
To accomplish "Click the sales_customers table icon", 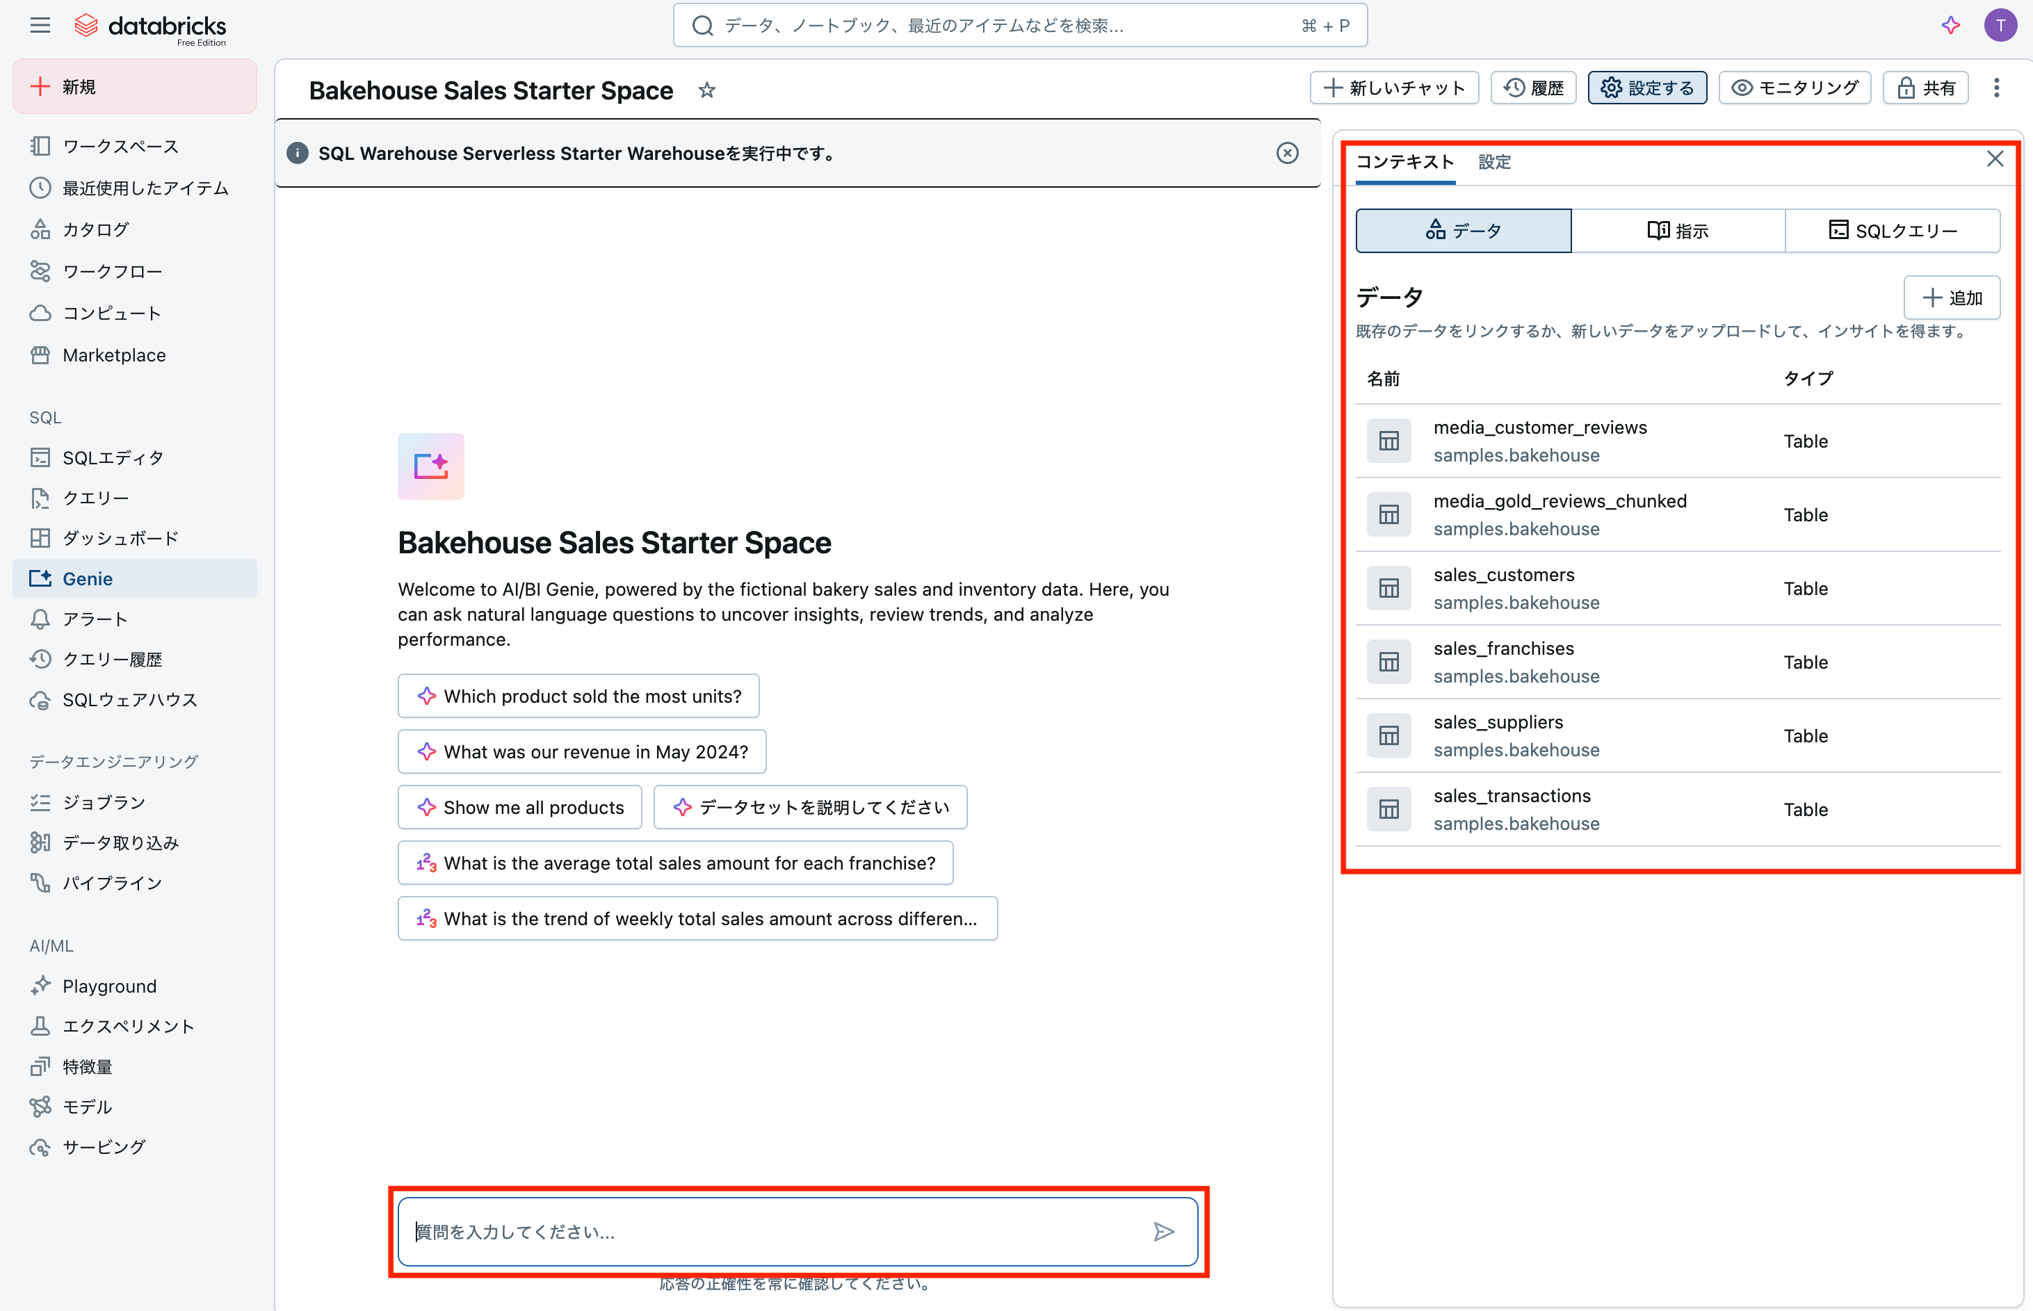I will 1388,588.
